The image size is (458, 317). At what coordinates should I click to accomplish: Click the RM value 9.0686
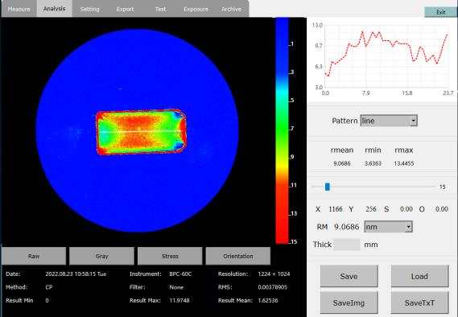coord(347,227)
